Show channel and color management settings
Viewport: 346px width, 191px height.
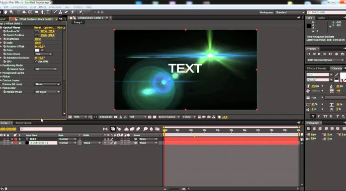[125, 117]
